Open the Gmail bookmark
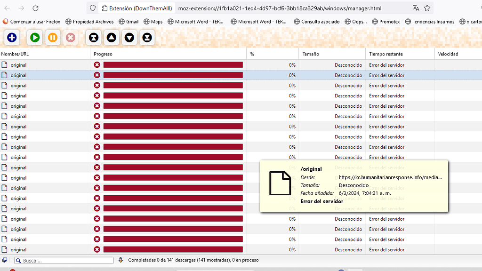Viewport: 482px width, 271px height. 129,21
